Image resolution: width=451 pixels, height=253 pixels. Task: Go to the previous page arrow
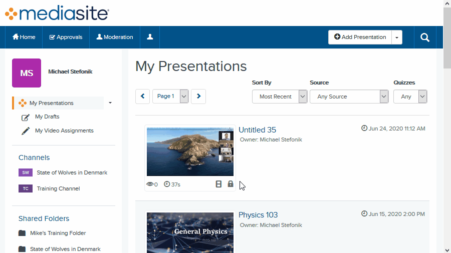143,96
